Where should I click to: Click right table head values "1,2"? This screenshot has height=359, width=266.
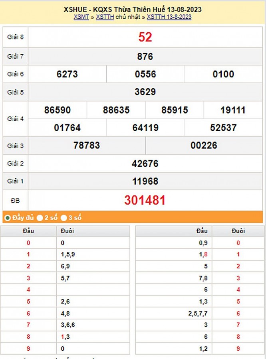pos(203,349)
